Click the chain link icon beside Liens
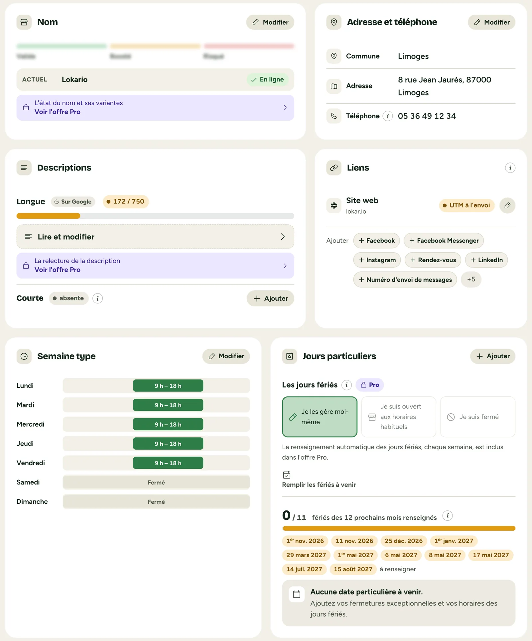 click(334, 168)
